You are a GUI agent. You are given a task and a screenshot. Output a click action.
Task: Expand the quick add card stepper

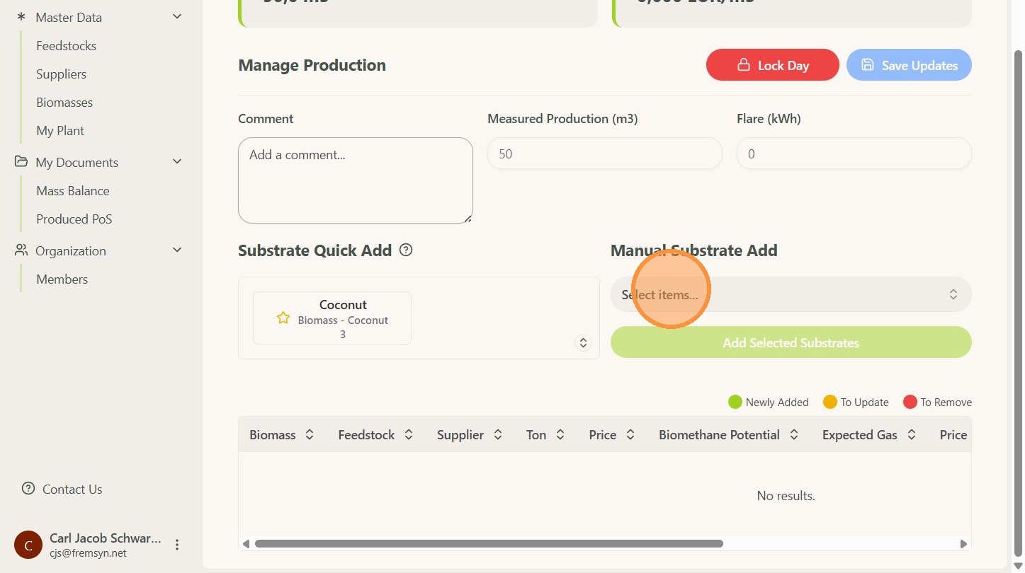click(x=583, y=343)
